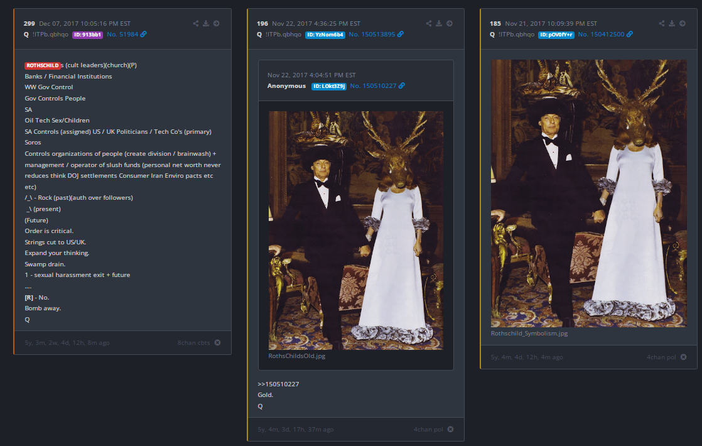Image resolution: width=702 pixels, height=446 pixels.
Task: Click the tripcode !ITPb.qbhqo on post 185
Action: coord(516,34)
